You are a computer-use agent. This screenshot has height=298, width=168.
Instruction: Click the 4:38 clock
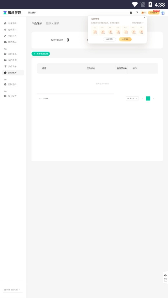[x=160, y=5]
